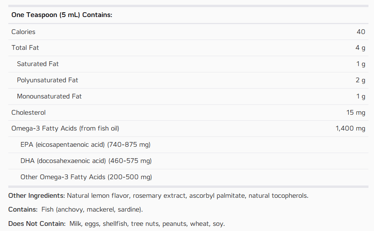Select the Monounsaturated Fat label
This screenshot has width=374, height=231.
(49, 97)
